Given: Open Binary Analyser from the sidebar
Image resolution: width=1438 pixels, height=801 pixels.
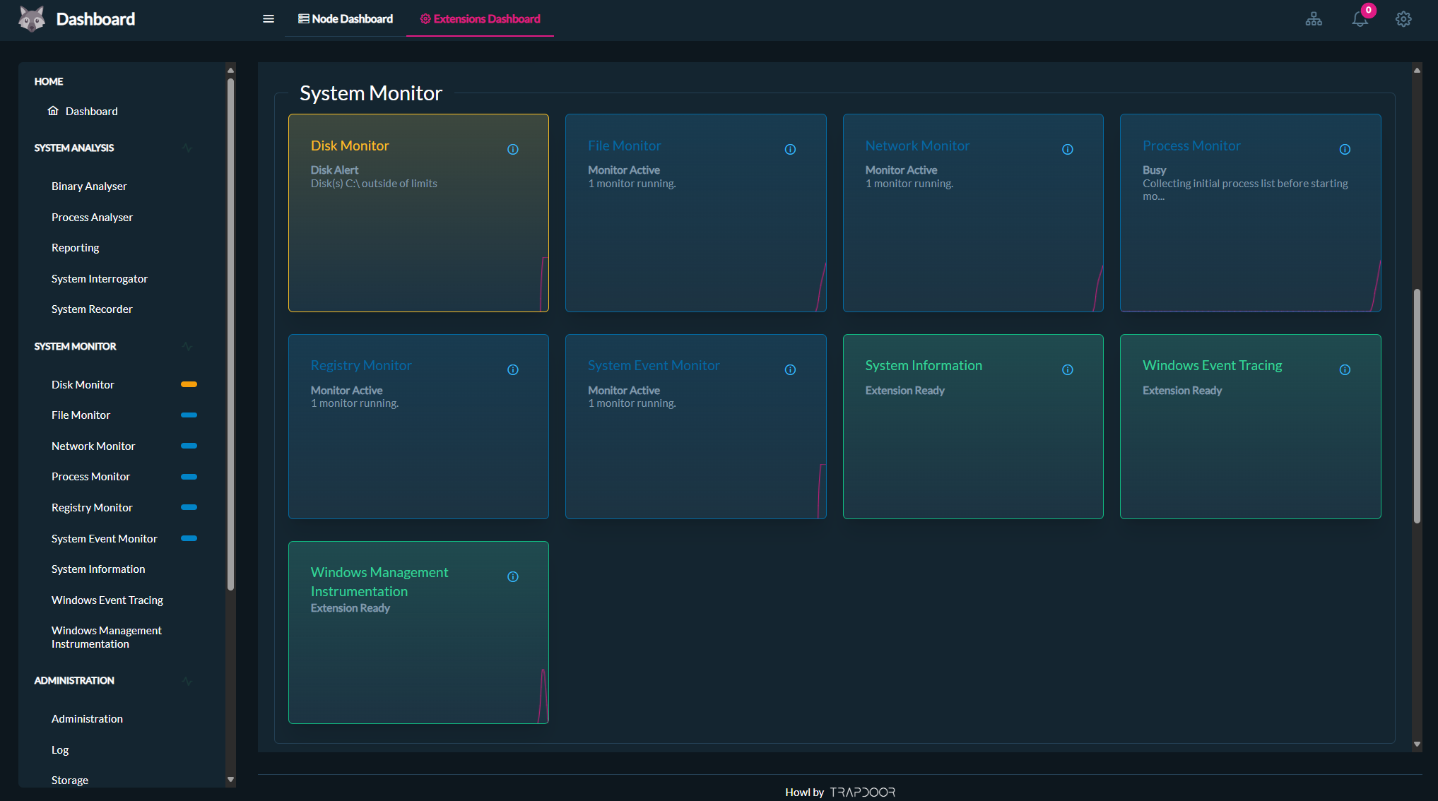Looking at the screenshot, I should (x=89, y=186).
